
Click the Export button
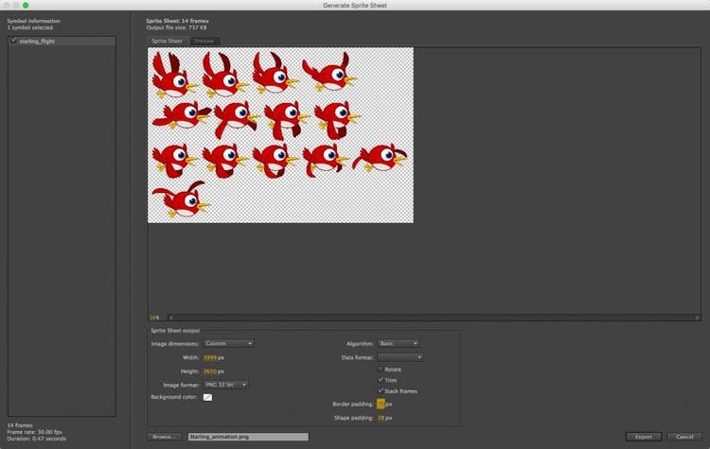coord(644,437)
